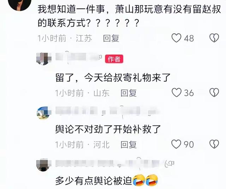Open the Hebei commenter's landscape avatar
The width and height of the screenshot is (226, 189).
(x=44, y=113)
